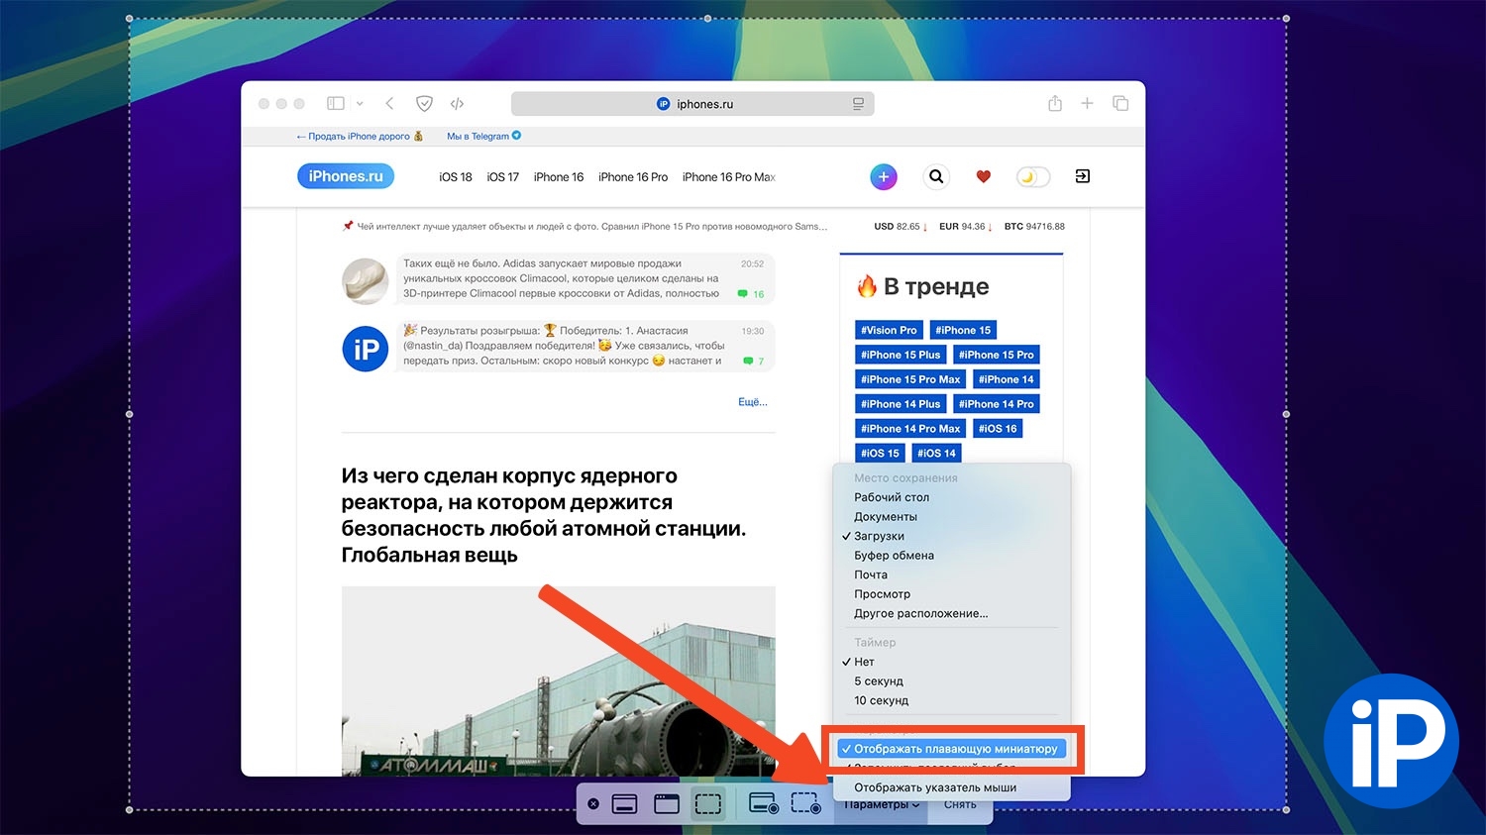Screen dimensions: 1486x835
Task: Click the #iPhone 14 Pro tag
Action: (x=996, y=404)
